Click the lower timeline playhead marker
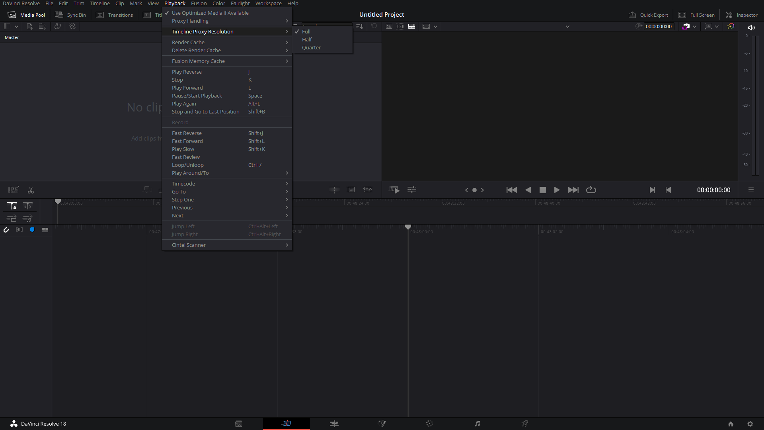The image size is (764, 430). [408, 227]
